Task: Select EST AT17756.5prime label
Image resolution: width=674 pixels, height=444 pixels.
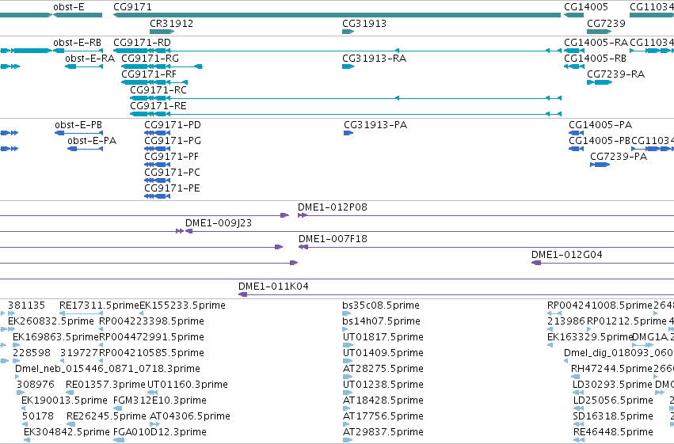Action: point(383,417)
